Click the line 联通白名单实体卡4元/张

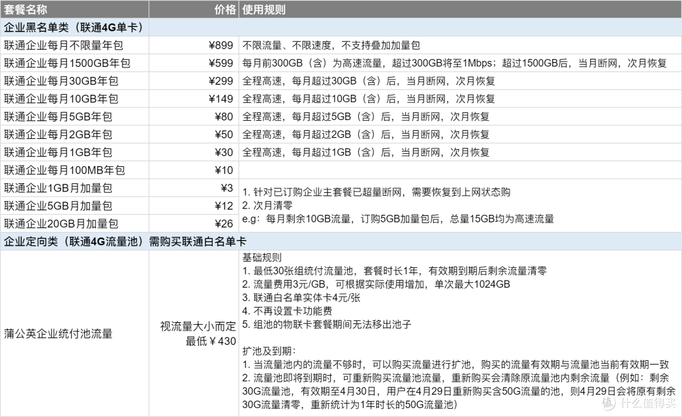coord(301,298)
